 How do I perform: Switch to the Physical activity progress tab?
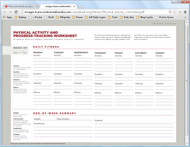(21, 6)
